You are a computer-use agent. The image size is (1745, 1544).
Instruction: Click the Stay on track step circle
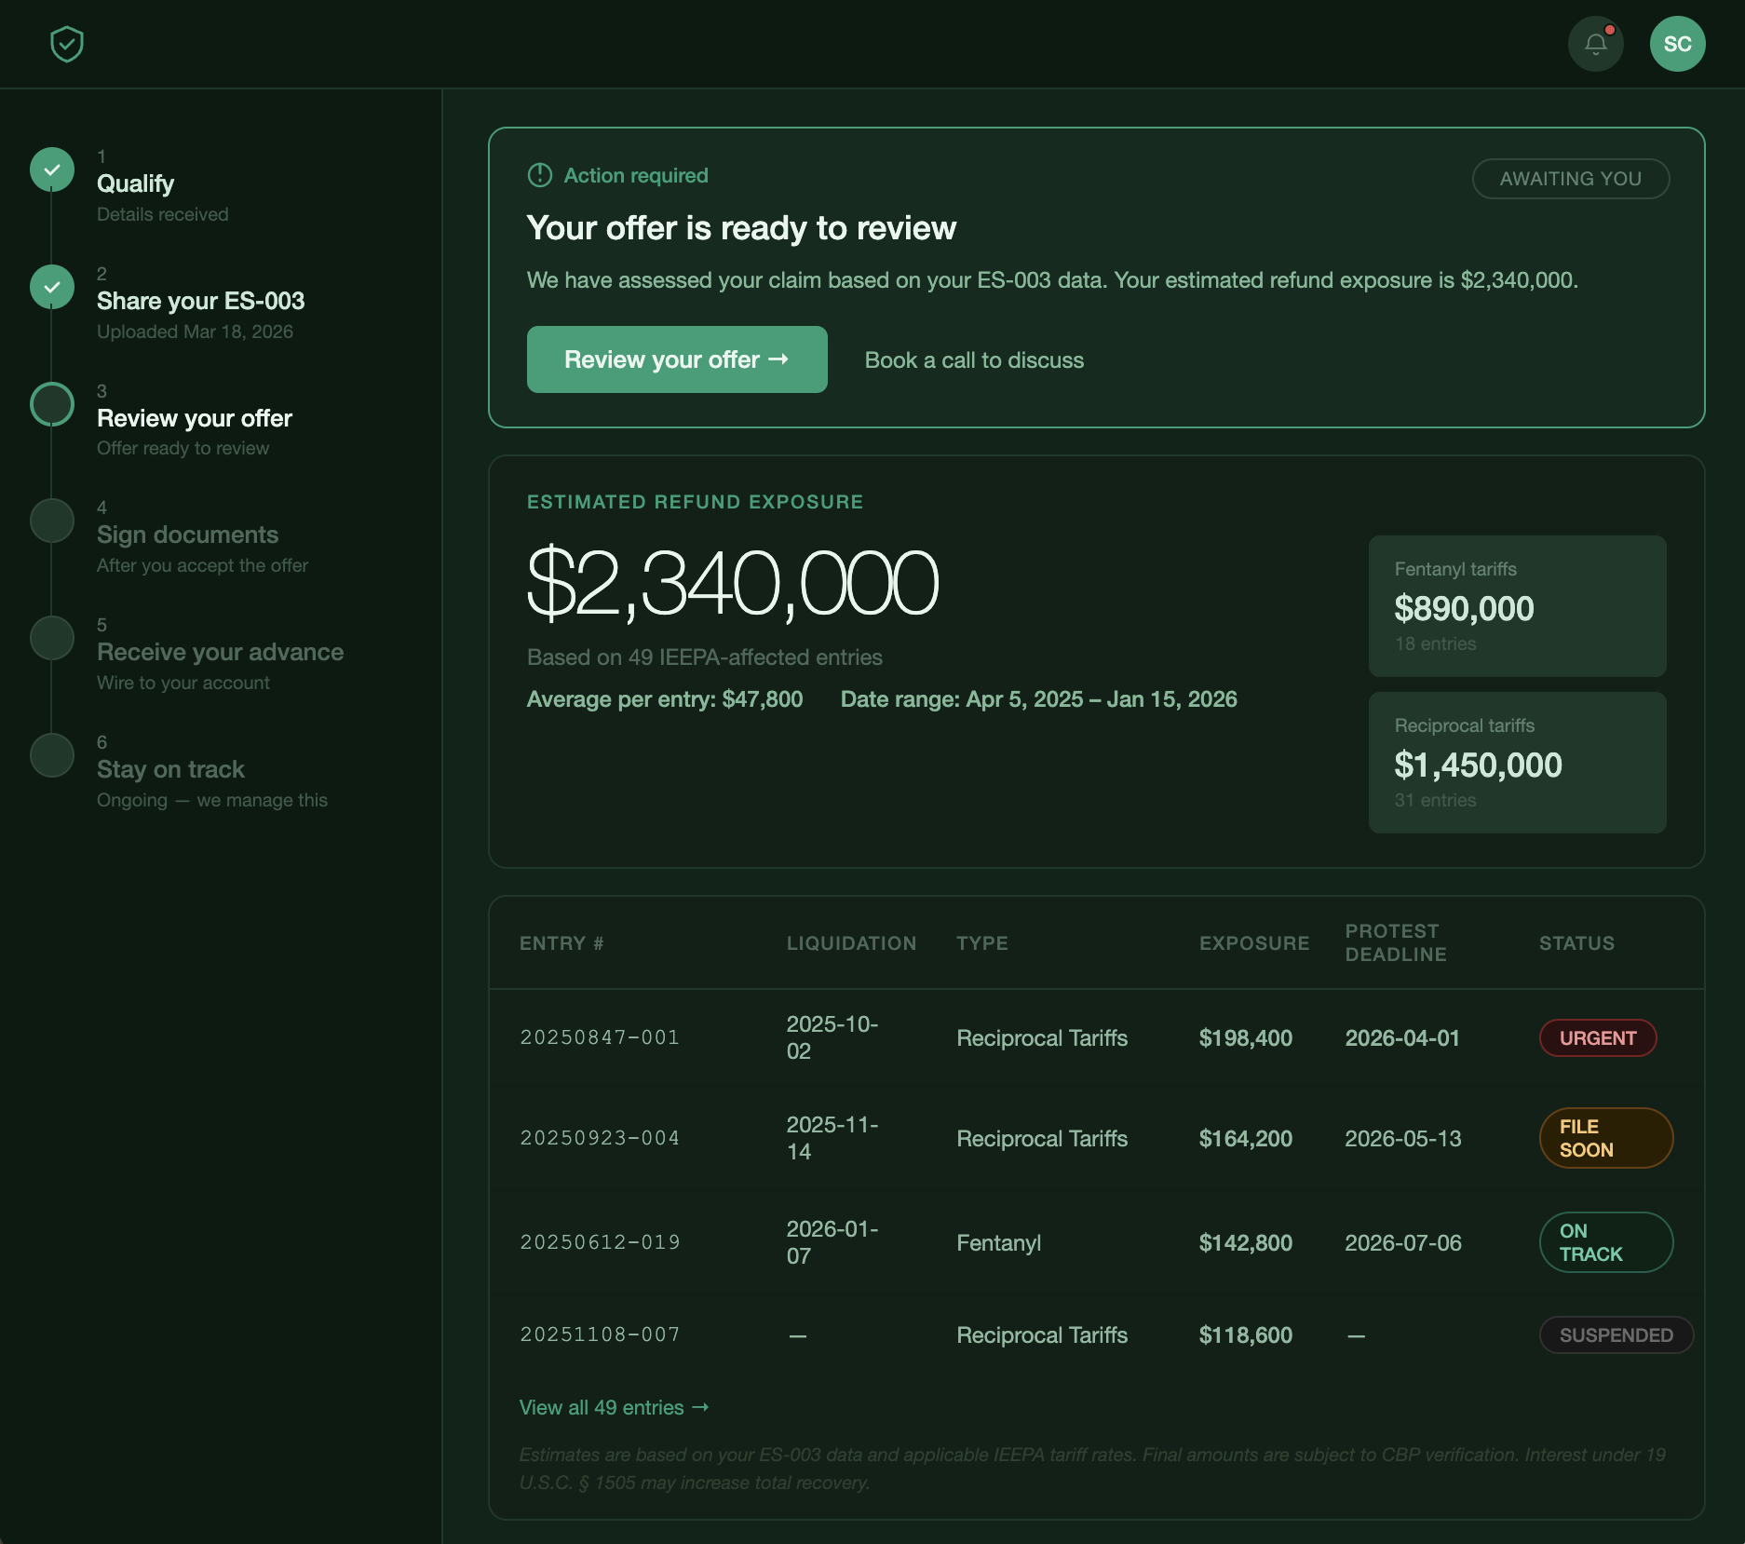point(52,756)
